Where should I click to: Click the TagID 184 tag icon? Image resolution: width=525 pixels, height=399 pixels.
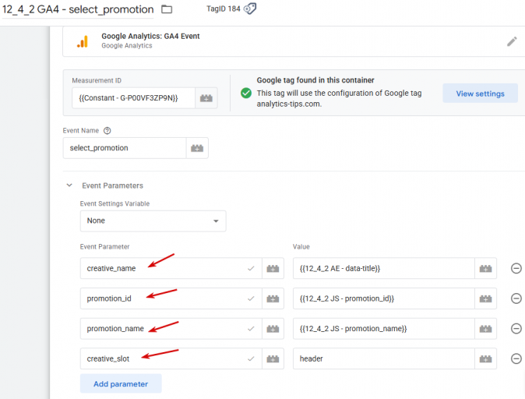[250, 9]
